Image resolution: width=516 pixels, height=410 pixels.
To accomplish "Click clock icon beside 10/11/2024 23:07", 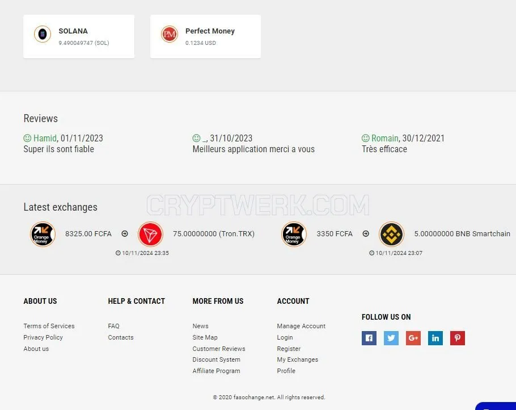I will pos(371,253).
